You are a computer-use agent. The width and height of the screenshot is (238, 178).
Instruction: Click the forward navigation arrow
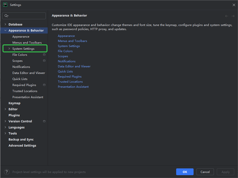(233, 16)
